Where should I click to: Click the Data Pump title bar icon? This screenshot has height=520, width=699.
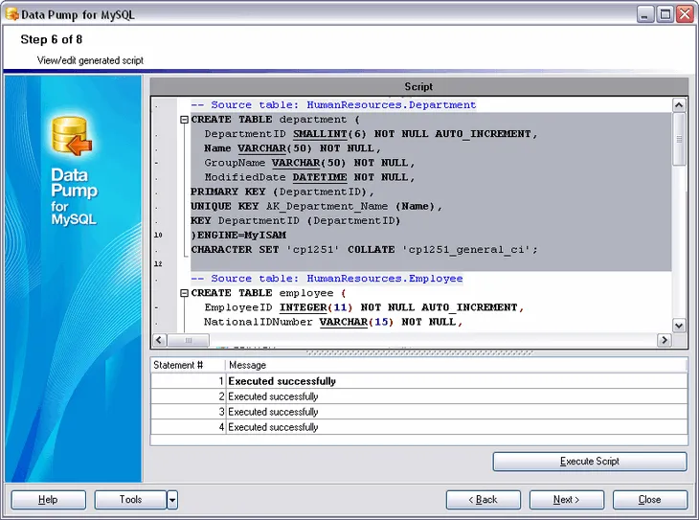(12, 14)
